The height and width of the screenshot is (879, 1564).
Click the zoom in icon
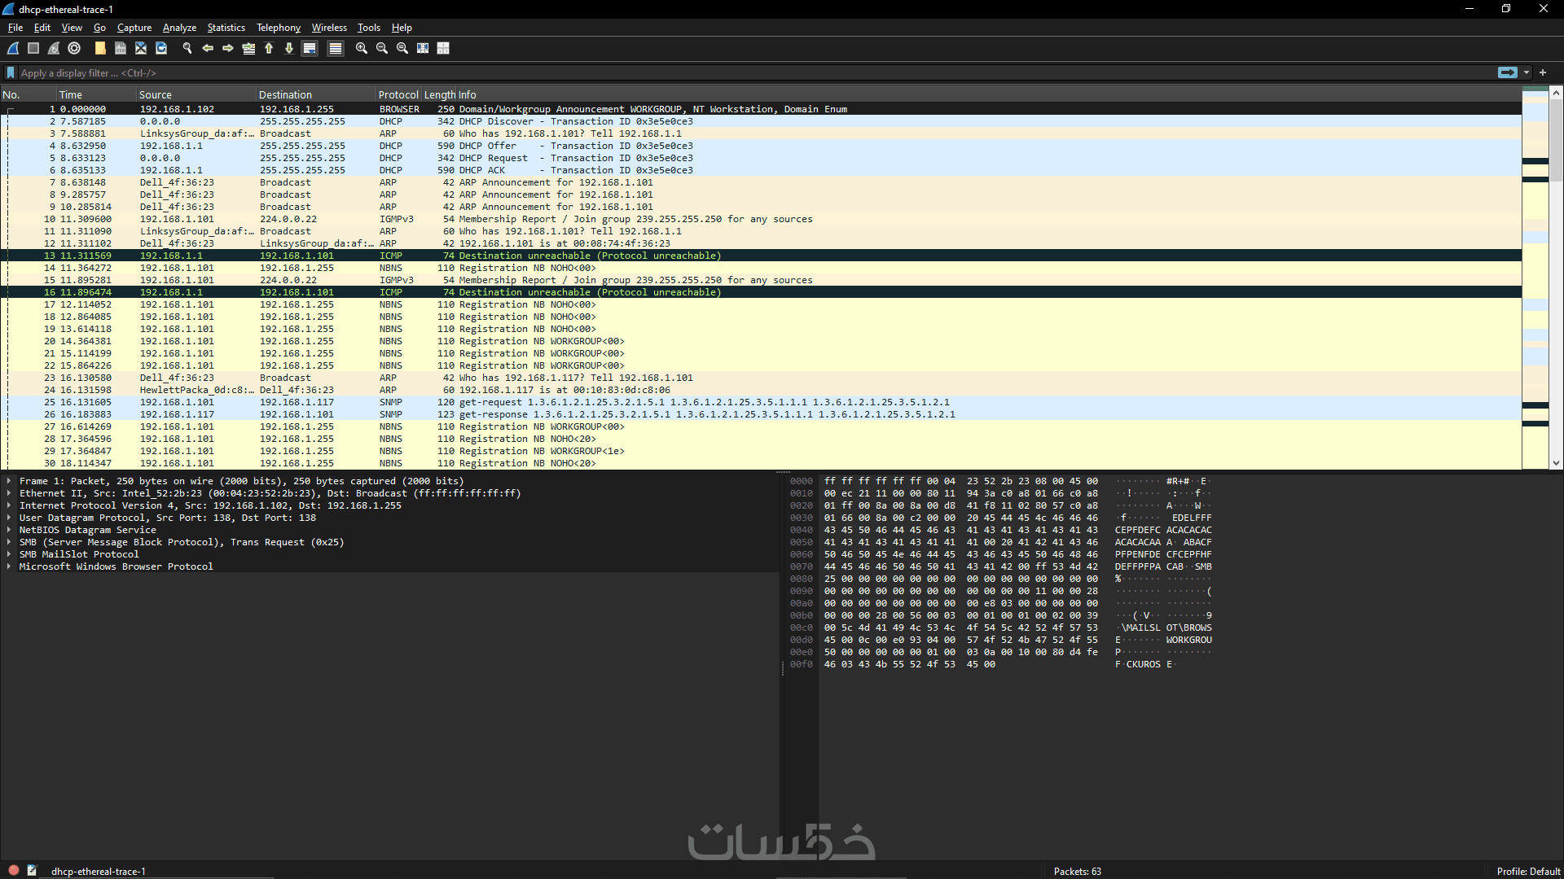362,49
